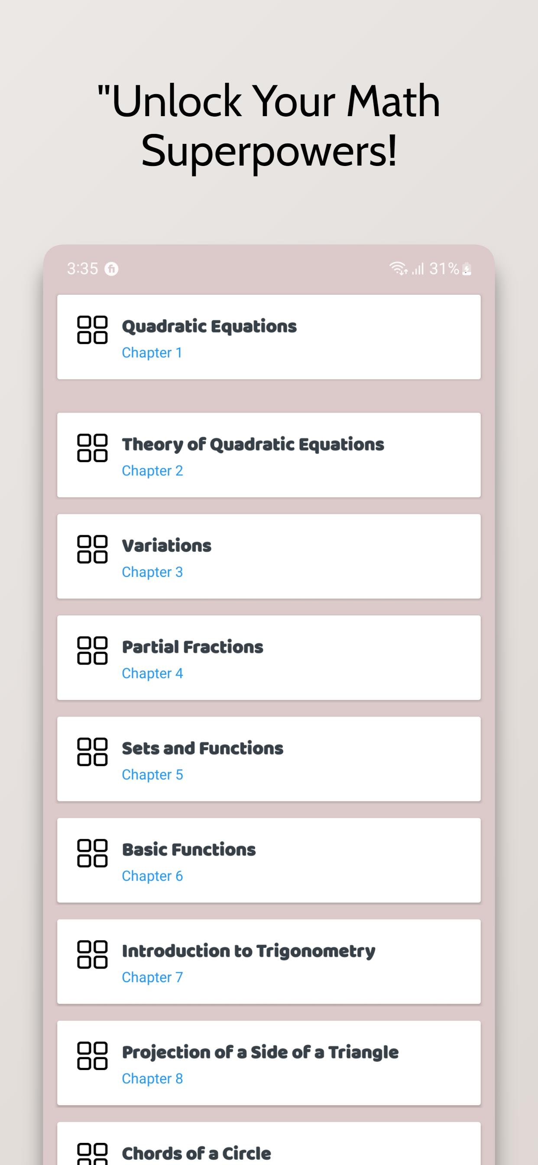Tap the grid icon beside Projection of a Side
538x1165 pixels.
pyautogui.click(x=92, y=1056)
